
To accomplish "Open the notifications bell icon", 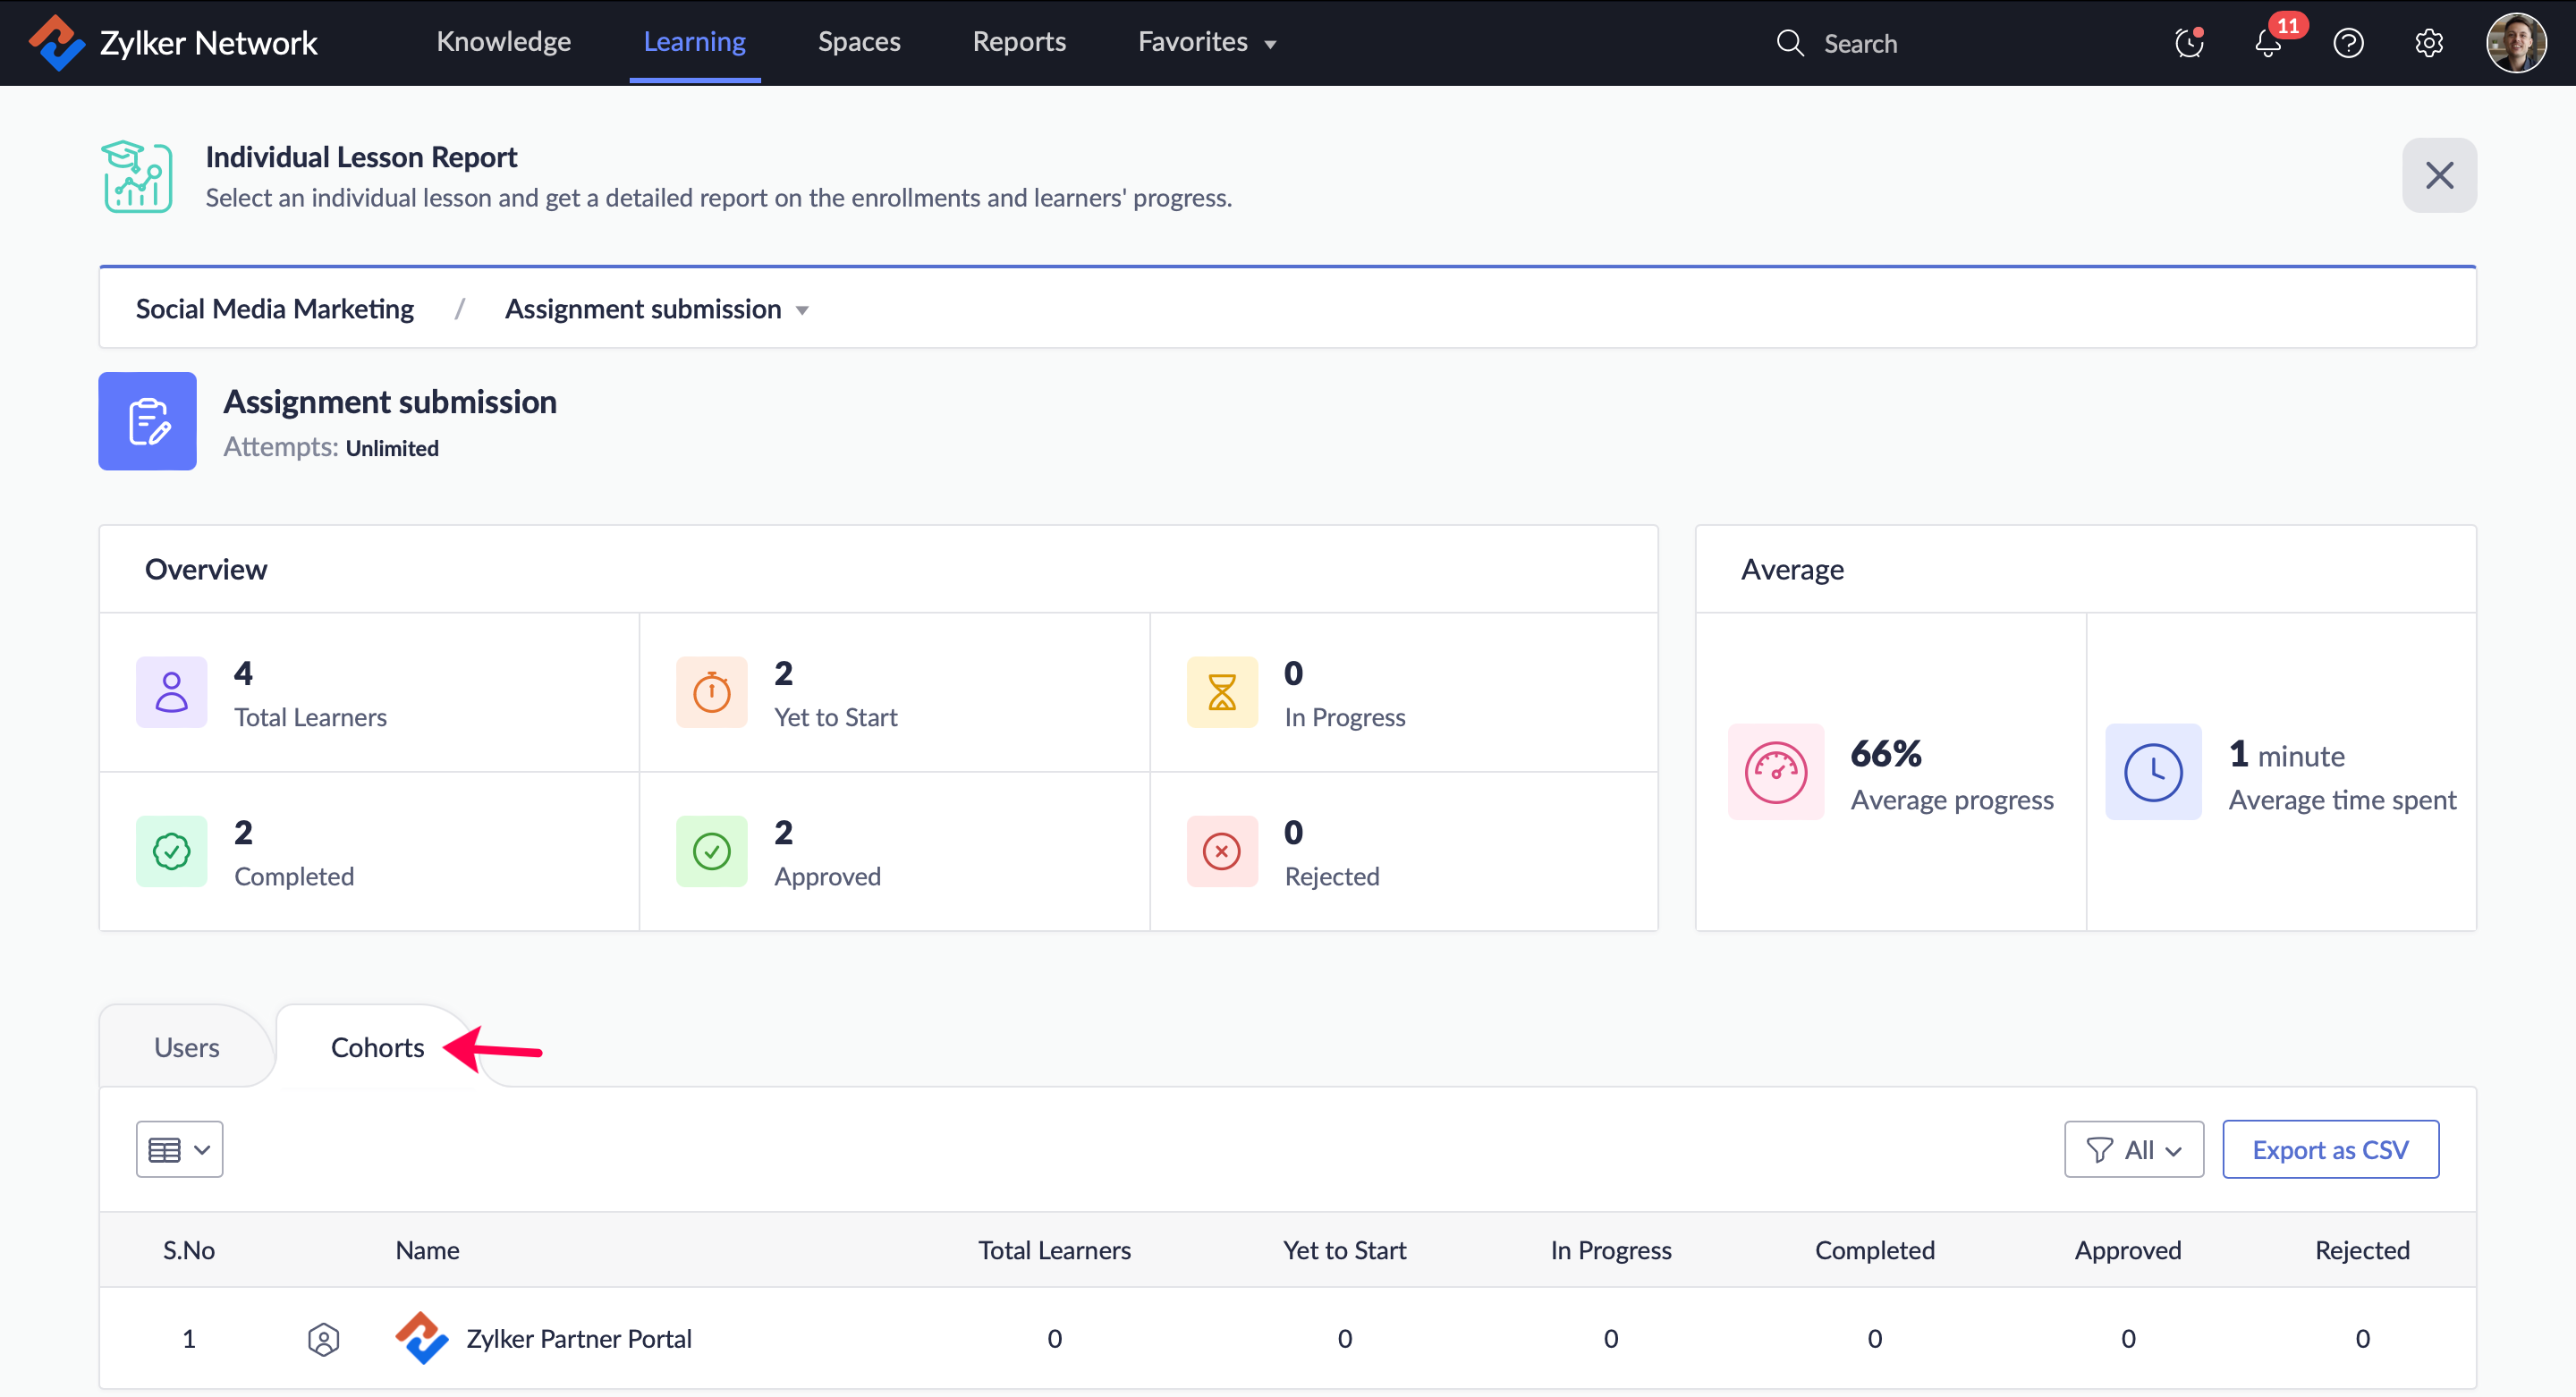I will [2268, 43].
